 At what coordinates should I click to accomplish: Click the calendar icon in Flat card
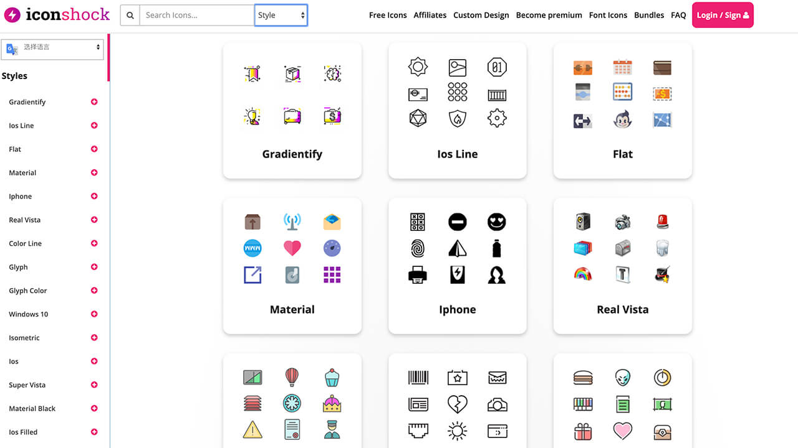point(622,67)
